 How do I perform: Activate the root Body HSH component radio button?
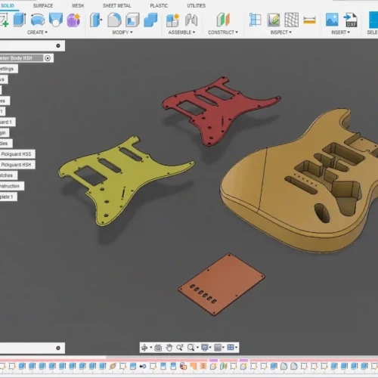(48, 58)
